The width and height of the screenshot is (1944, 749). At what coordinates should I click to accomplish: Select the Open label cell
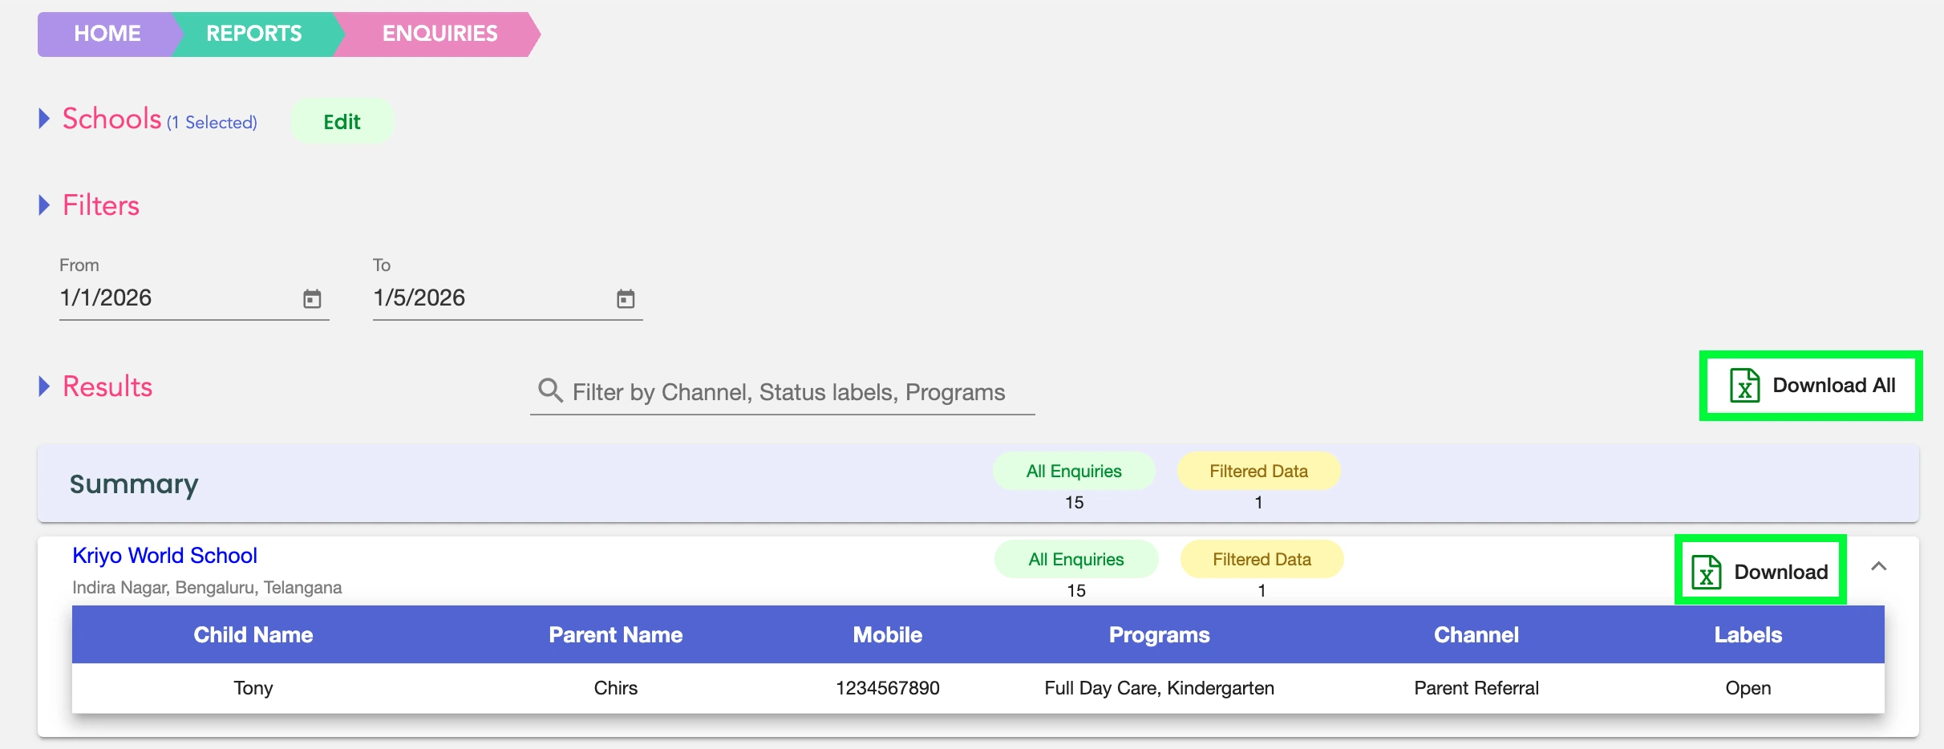pyautogui.click(x=1748, y=688)
